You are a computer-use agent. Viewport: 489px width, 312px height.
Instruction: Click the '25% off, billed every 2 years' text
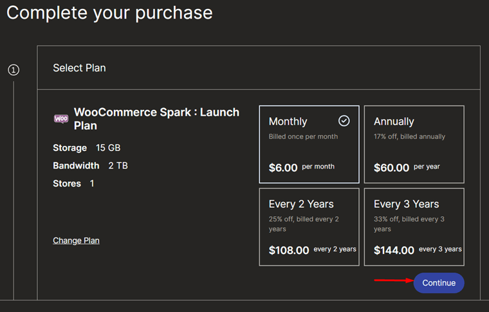pyautogui.click(x=304, y=224)
